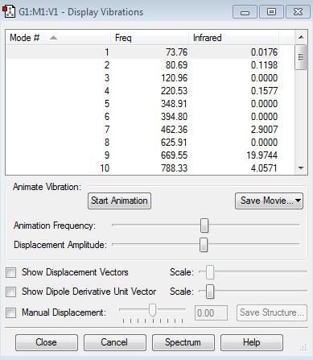Click the Animation Frequency slider handle
This screenshot has height=360, width=313.
coord(204,226)
